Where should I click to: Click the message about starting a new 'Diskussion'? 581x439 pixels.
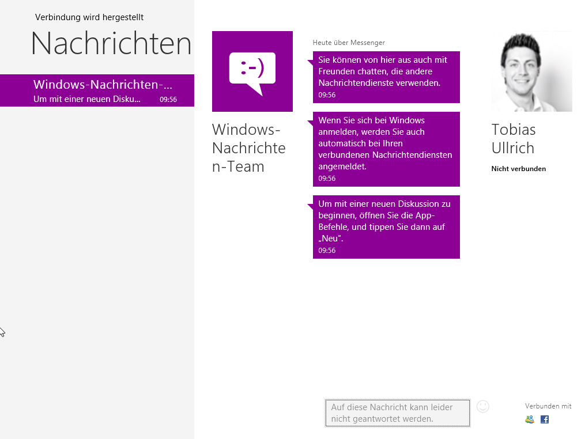[x=386, y=227]
